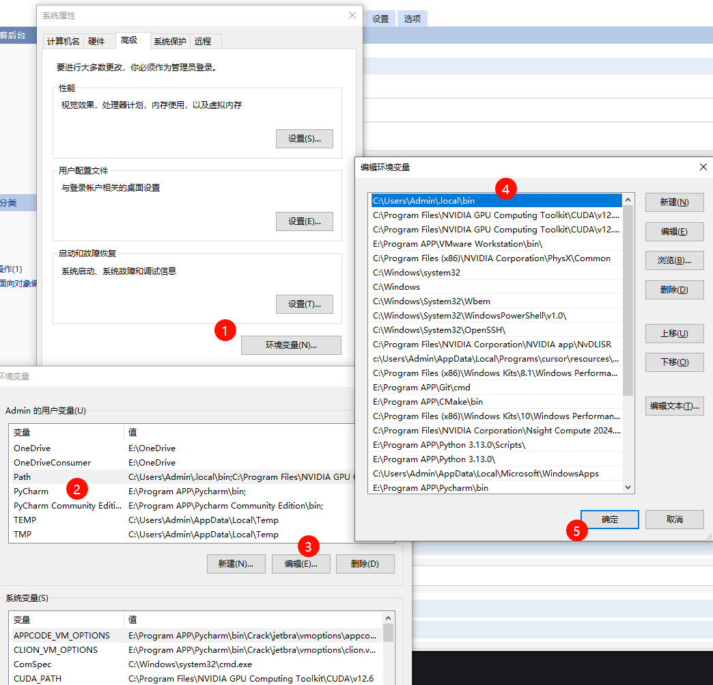The image size is (713, 685).
Task: Click the 选项 tab at top
Action: (x=412, y=18)
